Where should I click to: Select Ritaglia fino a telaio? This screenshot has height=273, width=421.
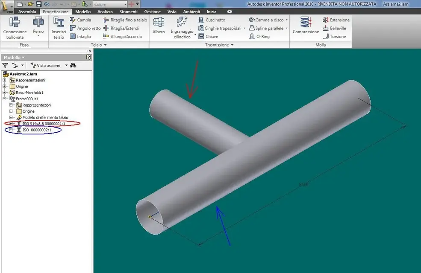tap(125, 20)
